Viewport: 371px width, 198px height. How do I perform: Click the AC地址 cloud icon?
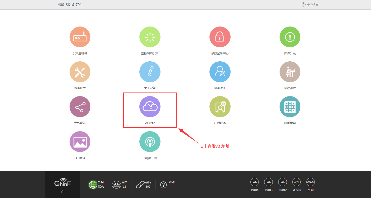[150, 107]
